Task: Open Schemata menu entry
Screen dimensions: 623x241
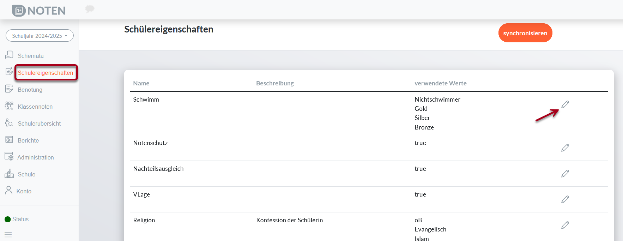Action: (31, 56)
